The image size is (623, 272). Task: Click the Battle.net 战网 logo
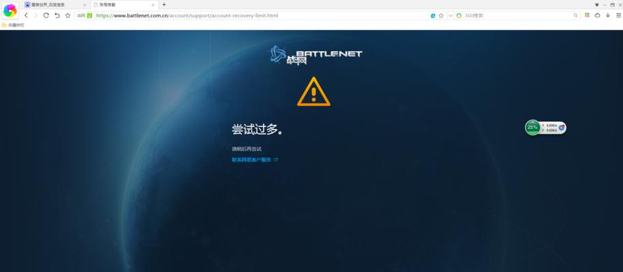pos(316,54)
